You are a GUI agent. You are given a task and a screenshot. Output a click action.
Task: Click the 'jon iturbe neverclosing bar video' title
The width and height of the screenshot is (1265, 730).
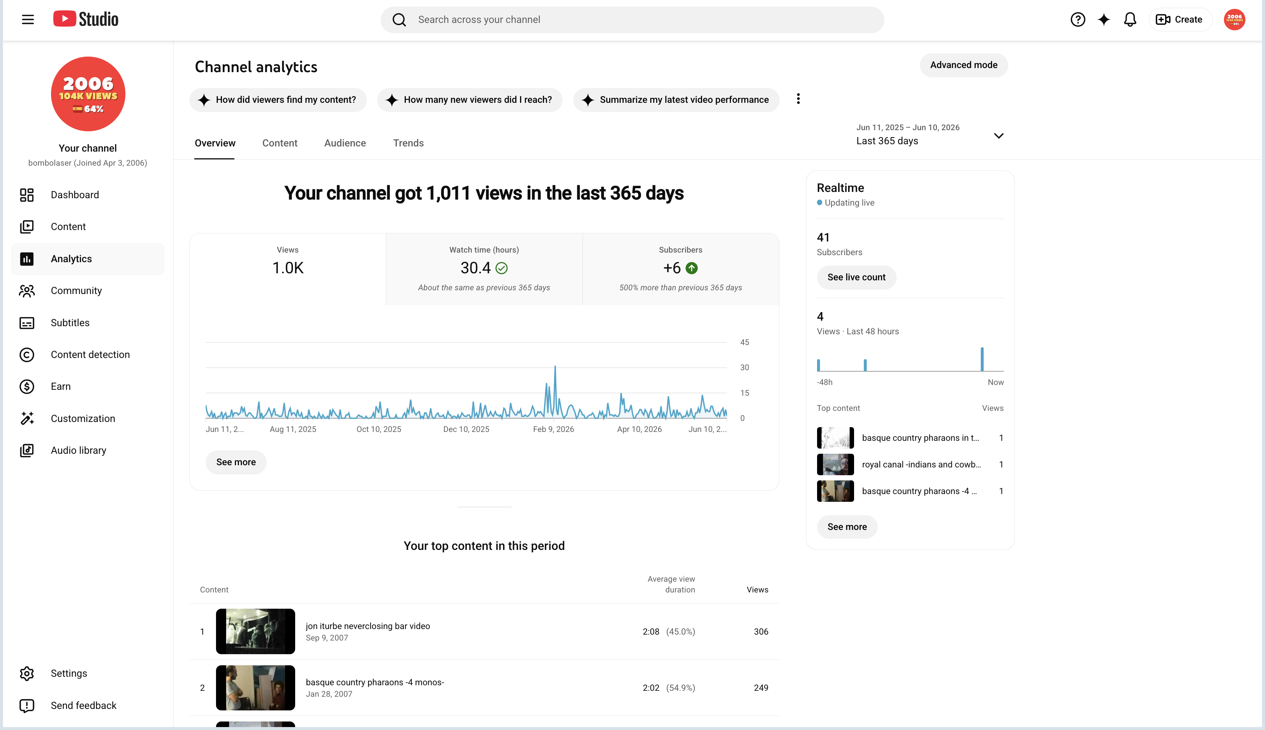point(368,626)
